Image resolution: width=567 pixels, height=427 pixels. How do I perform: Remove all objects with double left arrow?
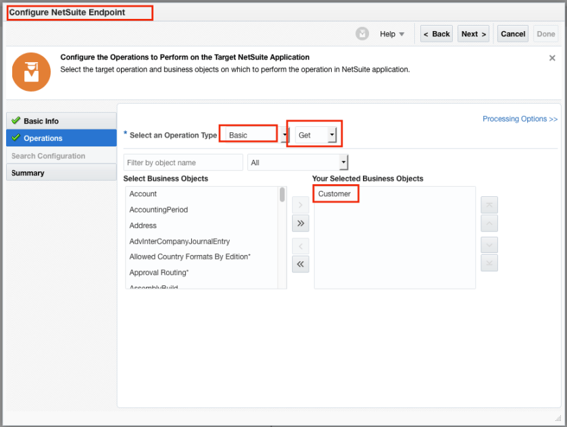point(301,264)
